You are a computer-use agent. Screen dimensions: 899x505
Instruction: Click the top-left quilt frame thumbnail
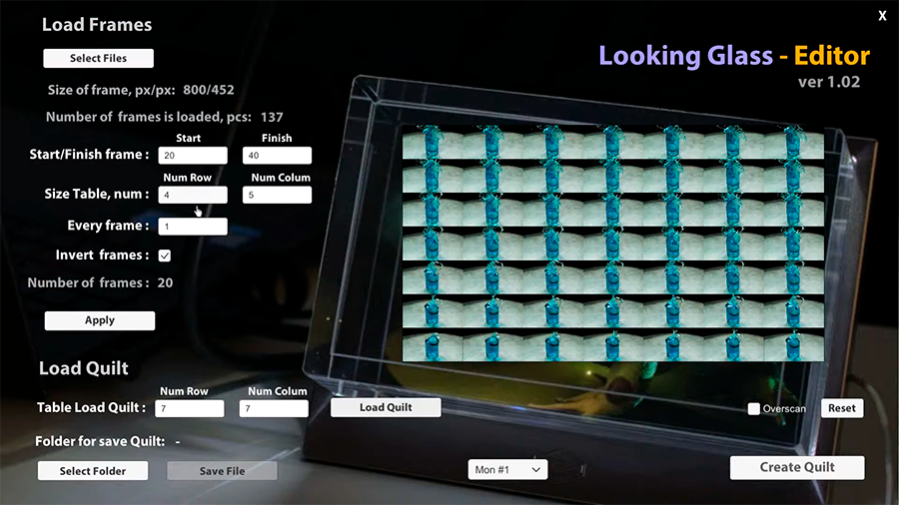[433, 143]
